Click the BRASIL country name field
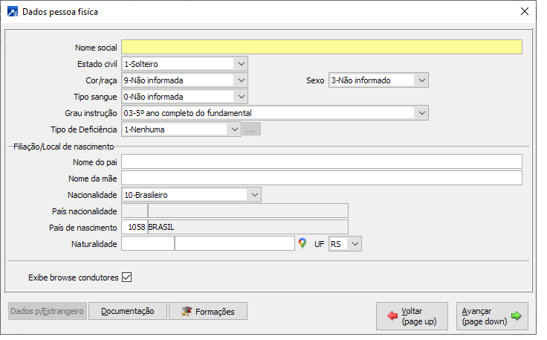Image resolution: width=547 pixels, height=340 pixels. 248,227
